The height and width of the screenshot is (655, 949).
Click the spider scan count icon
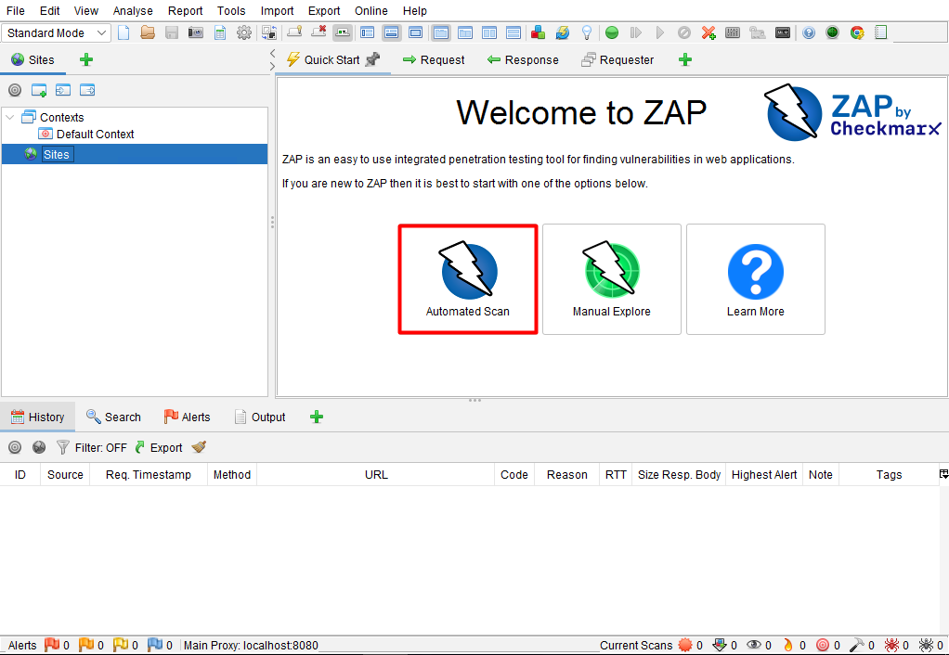click(892, 646)
